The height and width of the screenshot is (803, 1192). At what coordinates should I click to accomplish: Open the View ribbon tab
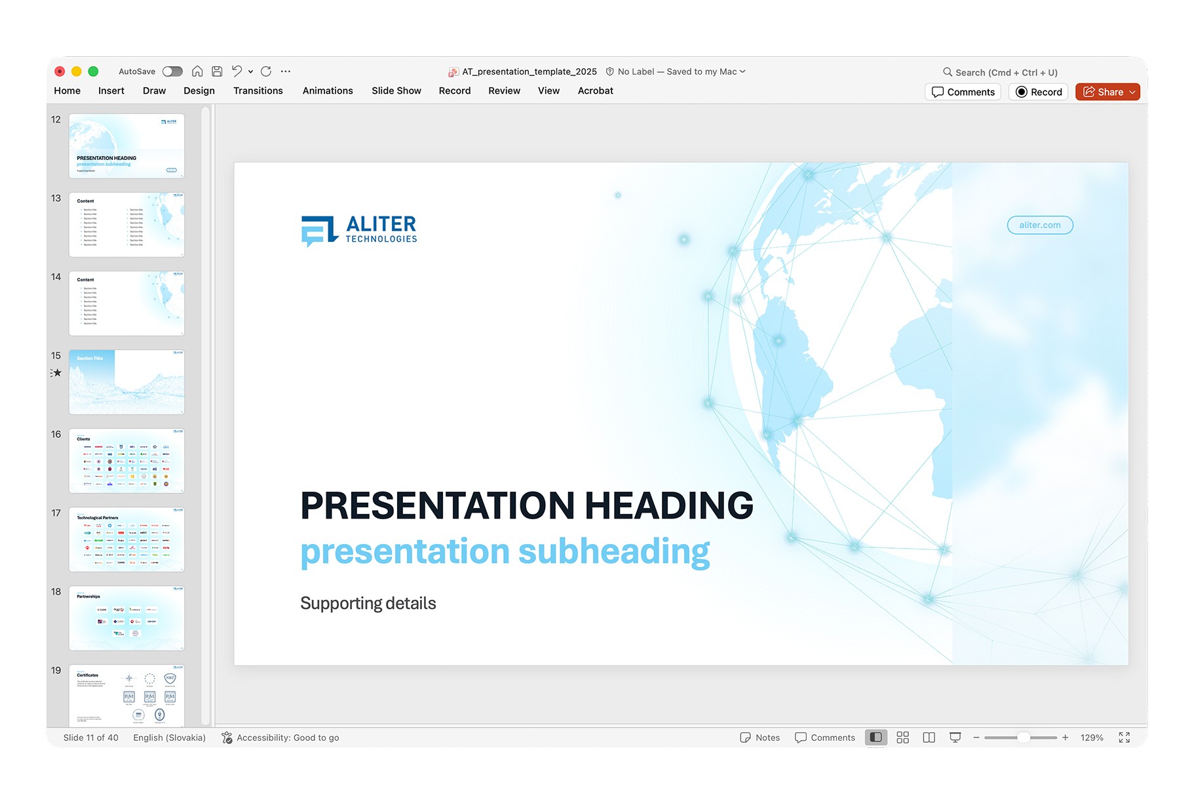pos(548,90)
